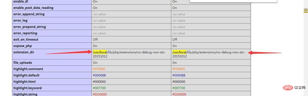Click the enable_post_data_reading directive name
This screenshot has height=96, width=308.
click(33, 8)
